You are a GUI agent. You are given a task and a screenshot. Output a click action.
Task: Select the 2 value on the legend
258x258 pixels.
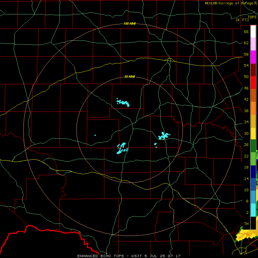(247, 213)
